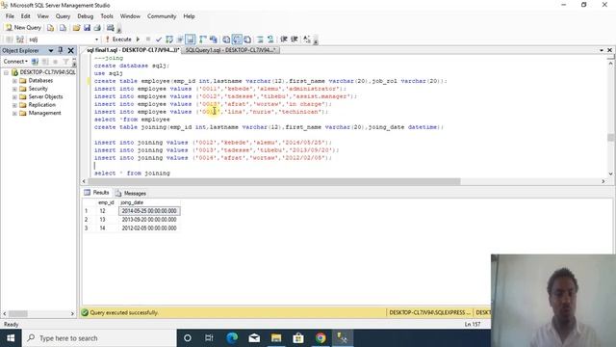616x347 pixels.
Task: Open the Object Explorer window position dropdown
Action: (51, 50)
